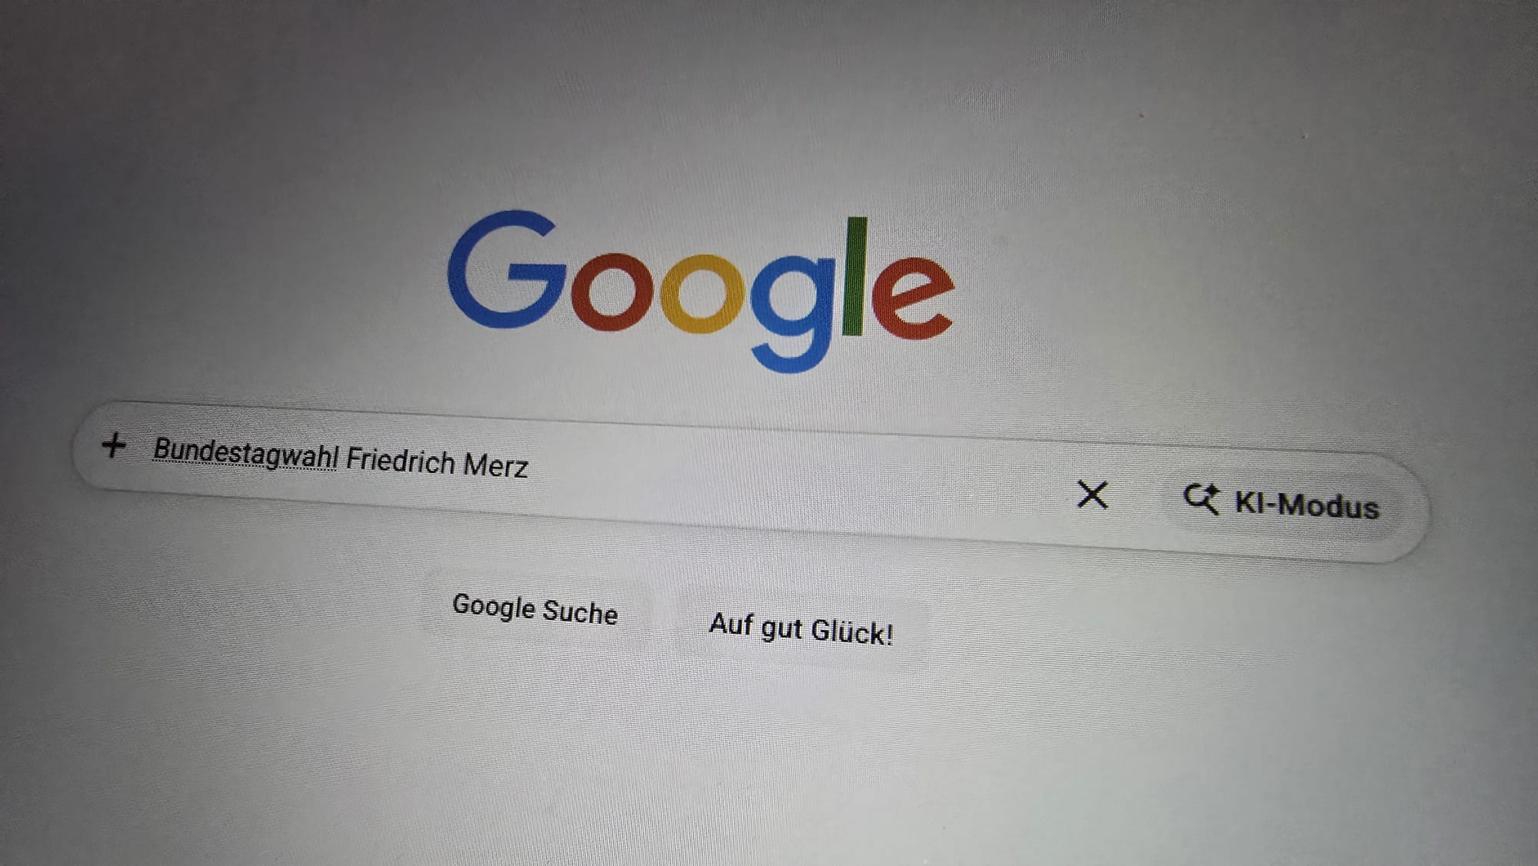Screen dimensions: 1538x866
Task: Click the Auf gut Glück! button
Action: click(801, 629)
